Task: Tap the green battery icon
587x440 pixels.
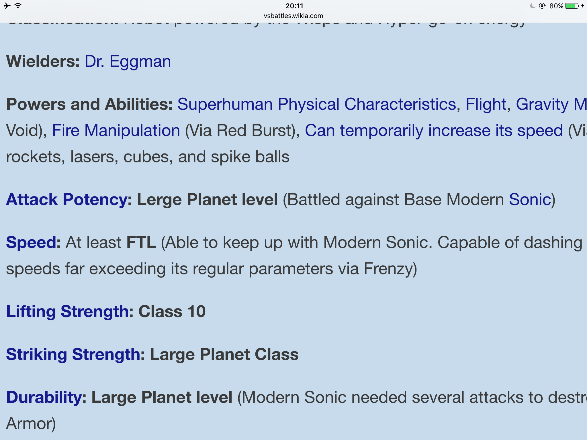Action: 572,6
